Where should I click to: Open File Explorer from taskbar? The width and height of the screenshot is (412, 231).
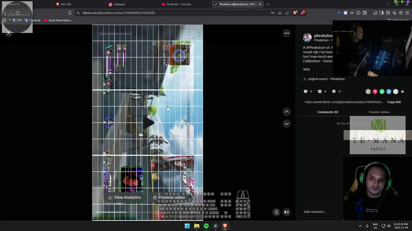[x=197, y=226]
